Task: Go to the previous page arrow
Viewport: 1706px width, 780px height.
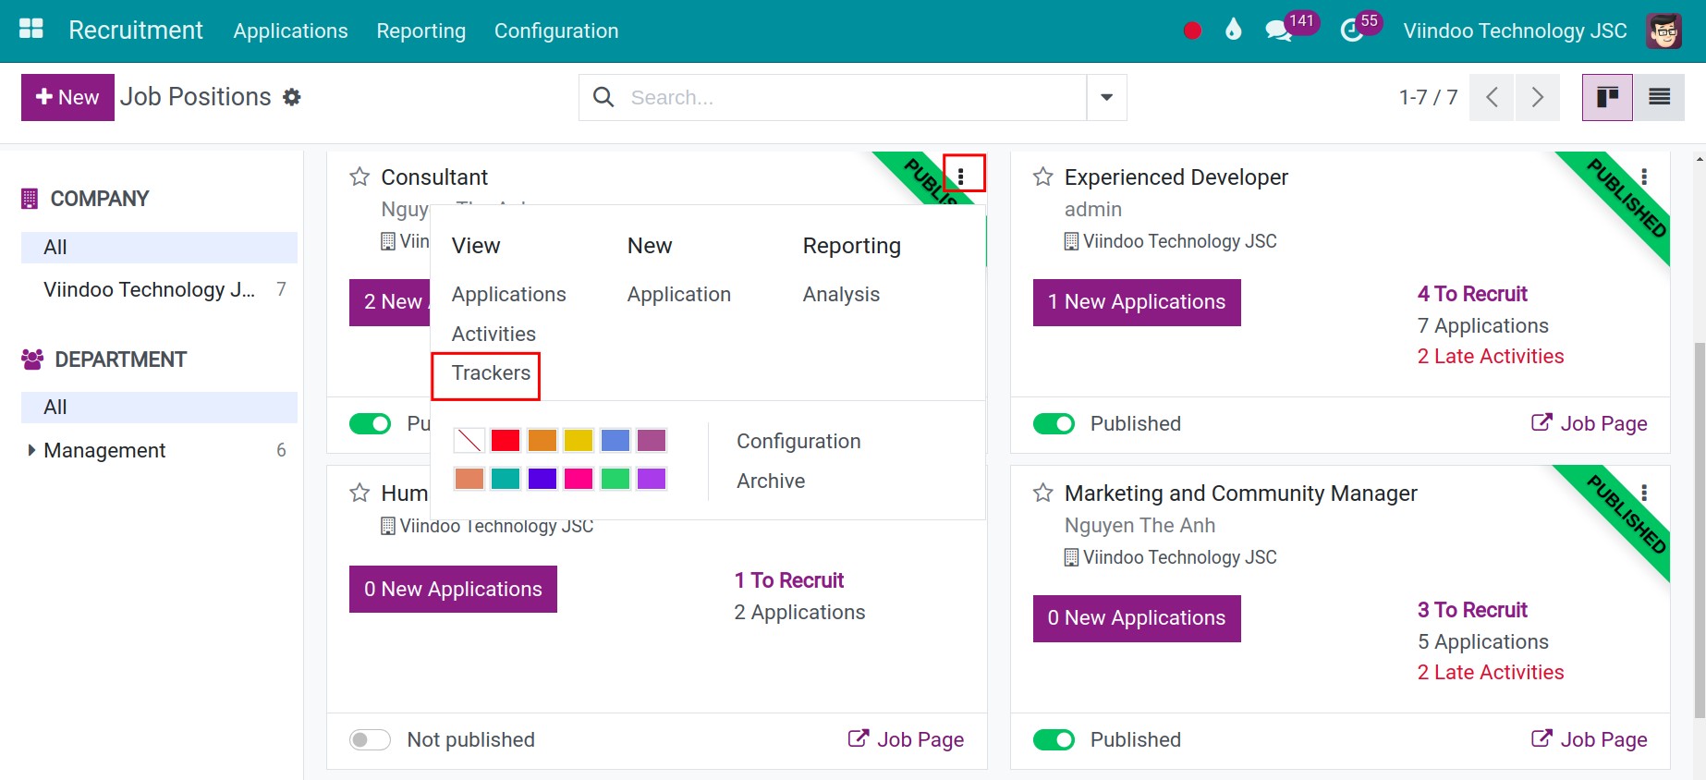Action: tap(1492, 97)
